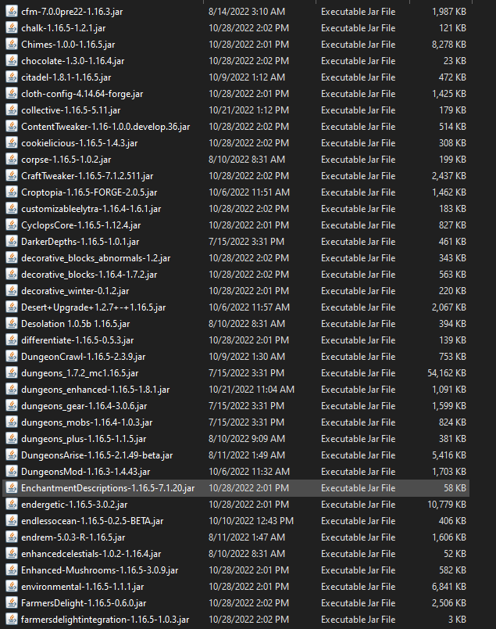
Task: Select the CraftTweaker jar file icon
Action: pos(12,176)
